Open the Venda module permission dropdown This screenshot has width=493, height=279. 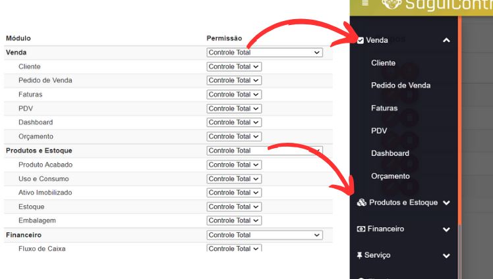point(264,52)
